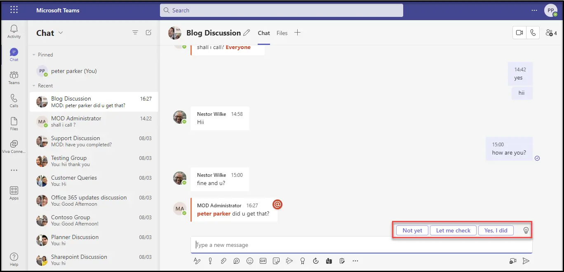Image resolution: width=564 pixels, height=272 pixels.
Task: Open Calls from the left rail
Action: point(14,101)
